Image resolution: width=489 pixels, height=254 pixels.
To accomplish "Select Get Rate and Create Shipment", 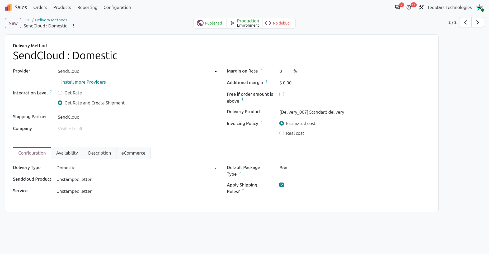I will (60, 103).
